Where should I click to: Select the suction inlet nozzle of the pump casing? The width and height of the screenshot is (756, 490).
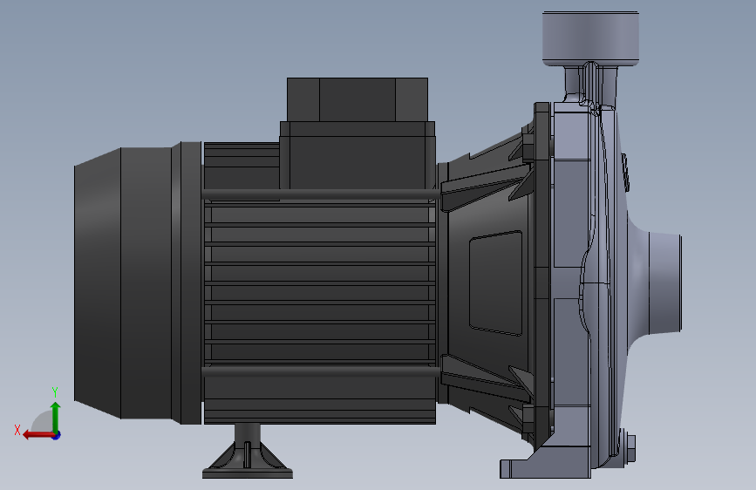point(664,282)
